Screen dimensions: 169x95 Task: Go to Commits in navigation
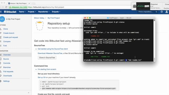[x=7, y=63]
